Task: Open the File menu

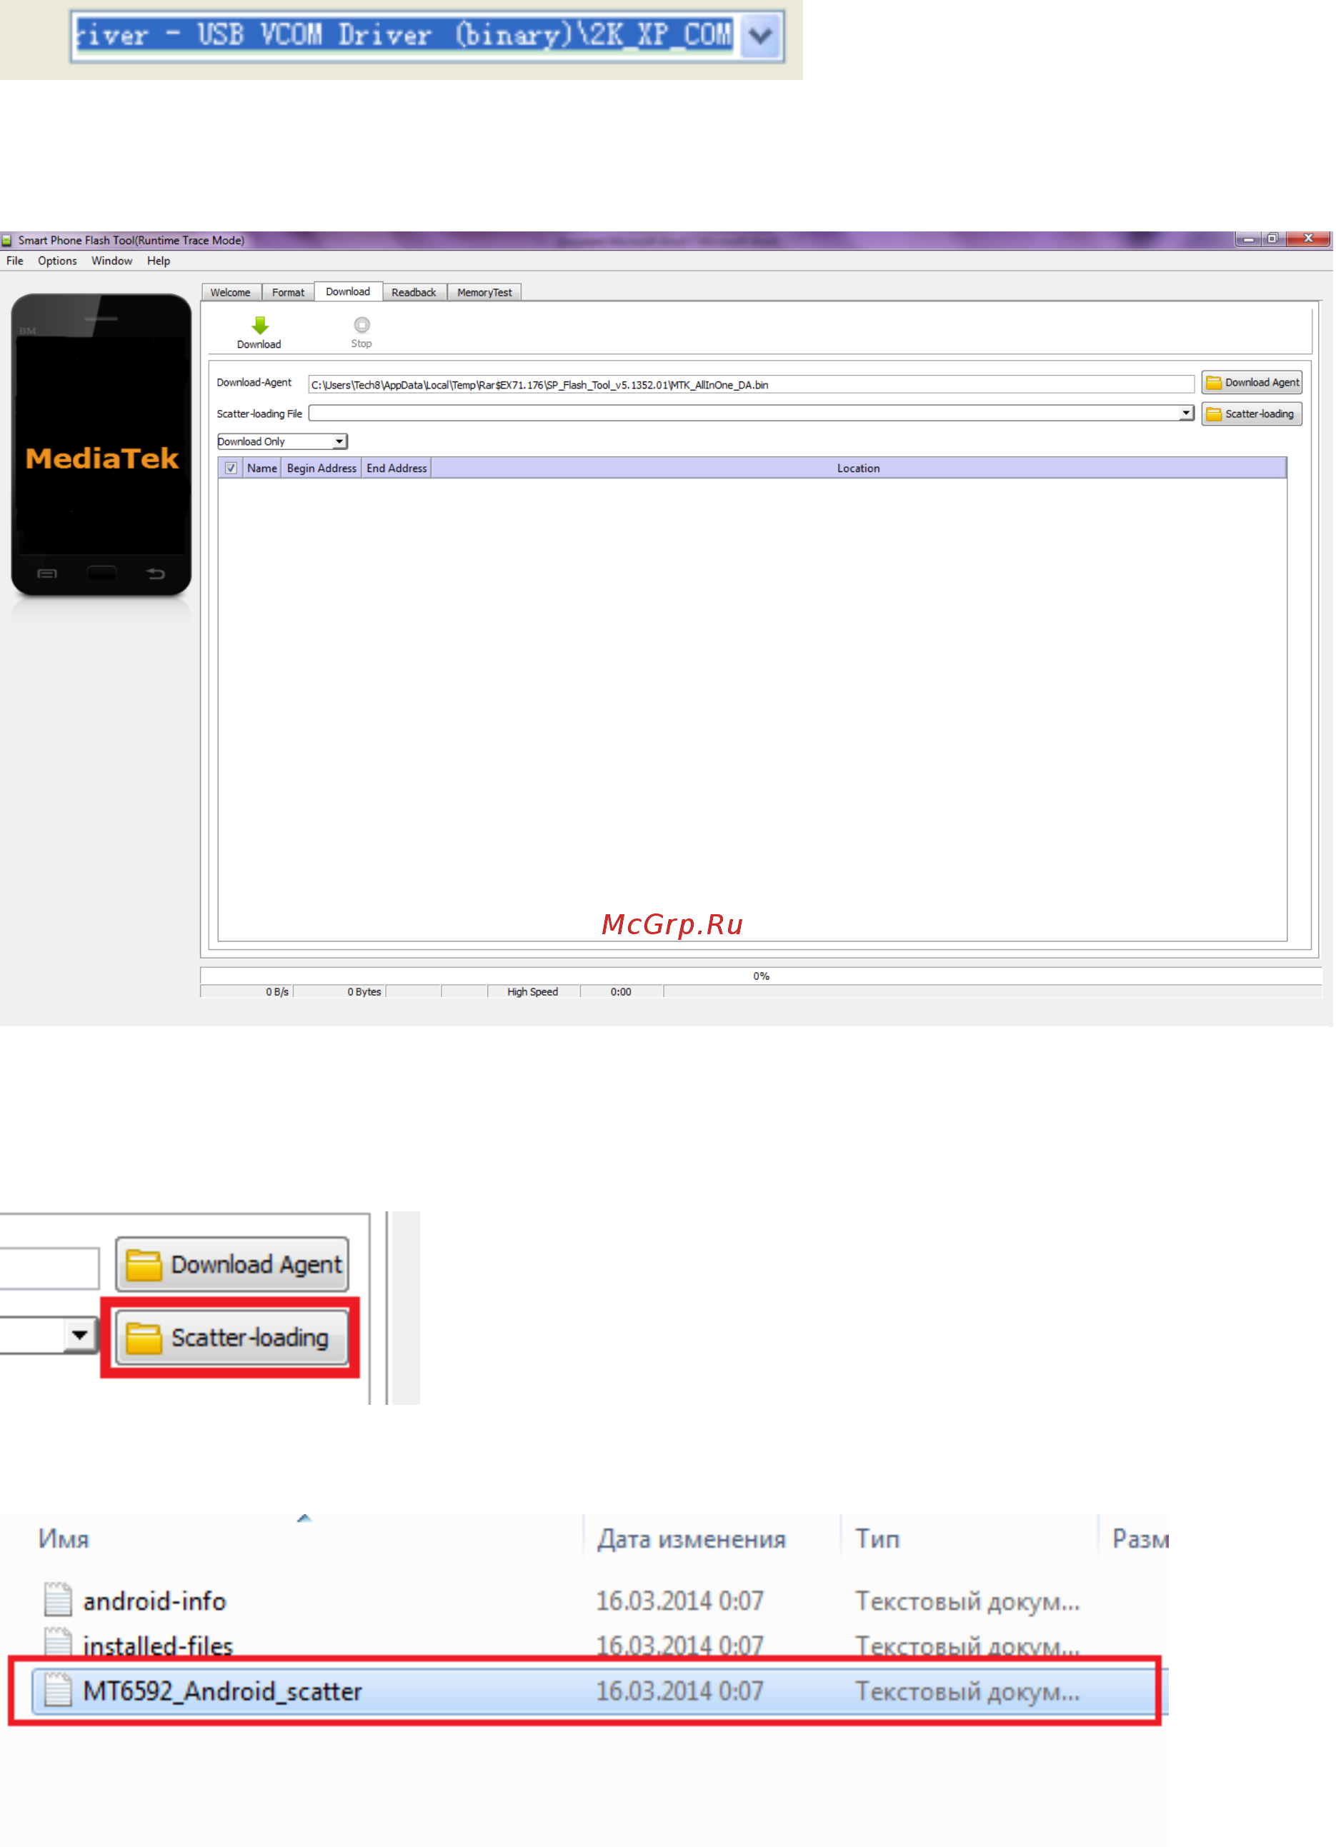Action: point(15,261)
